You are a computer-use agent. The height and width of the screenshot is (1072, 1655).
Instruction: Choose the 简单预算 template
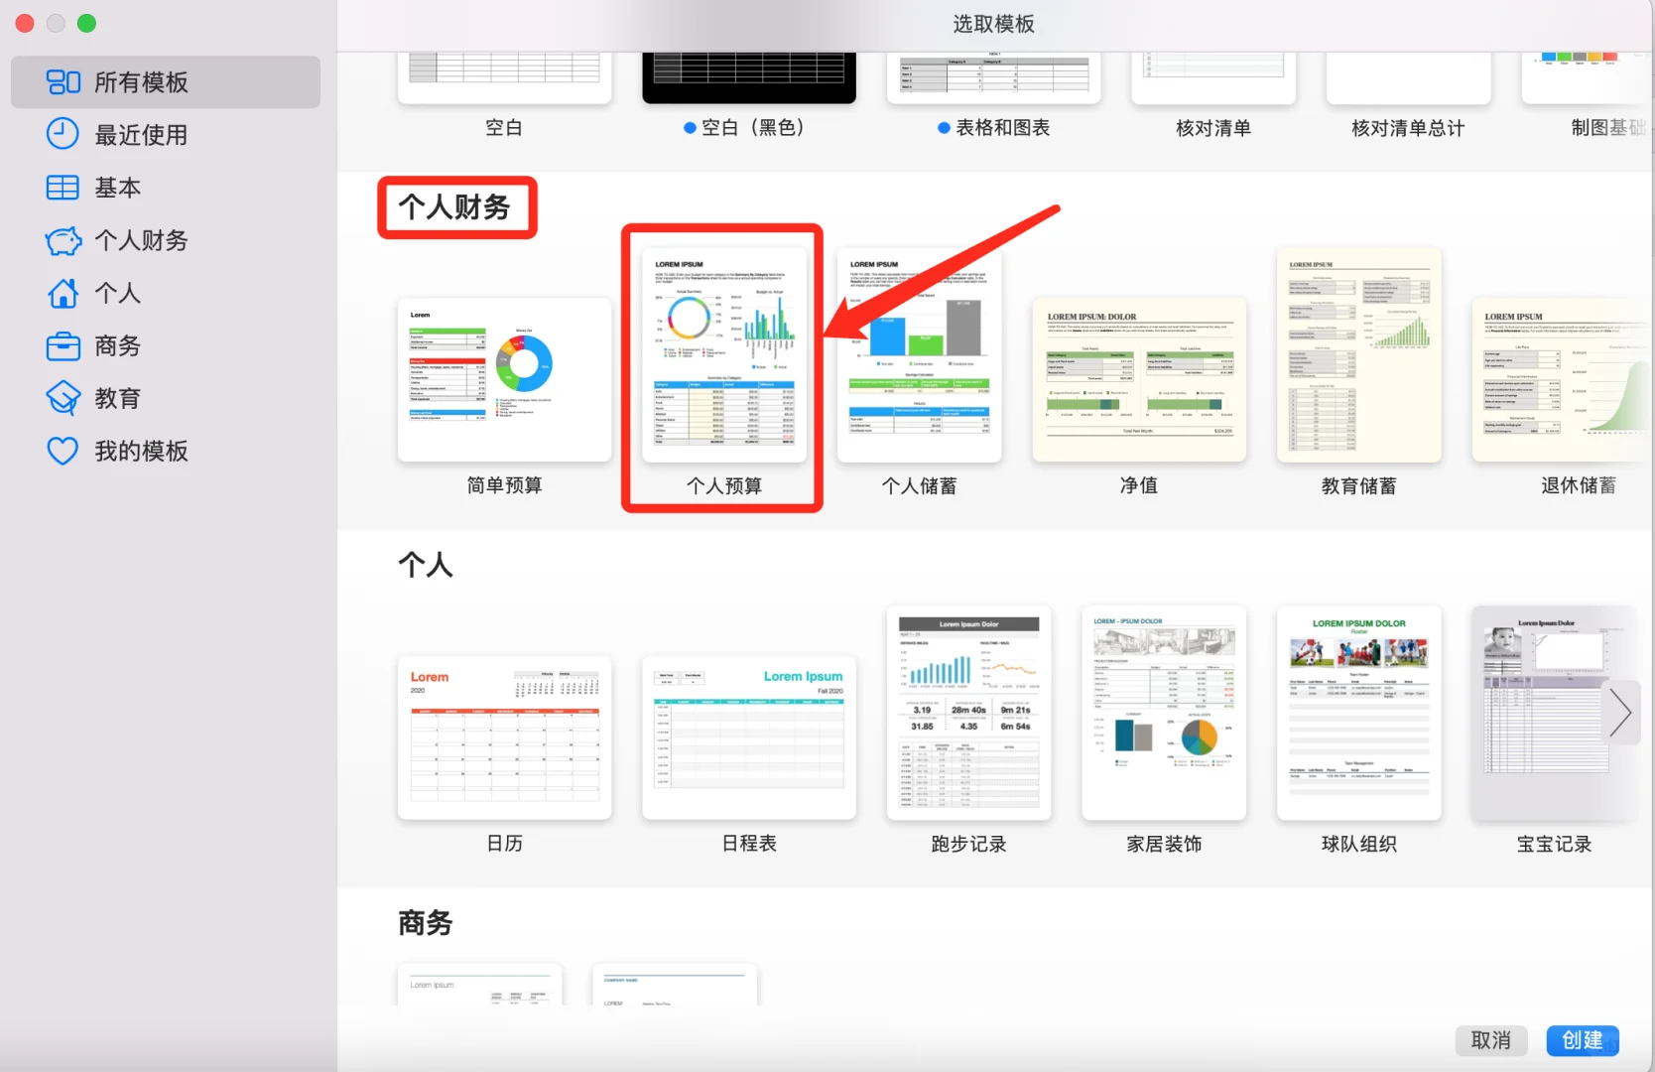click(503, 380)
